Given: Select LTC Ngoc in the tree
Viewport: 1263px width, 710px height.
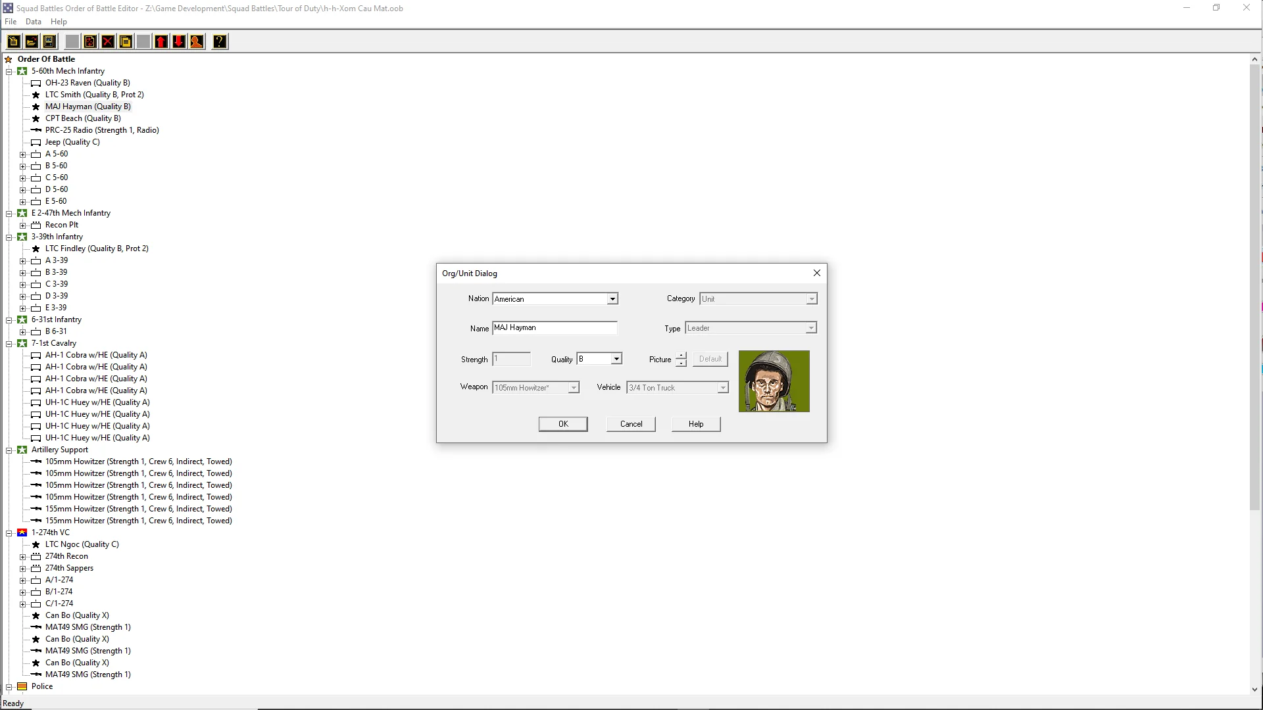Looking at the screenshot, I should [x=82, y=544].
